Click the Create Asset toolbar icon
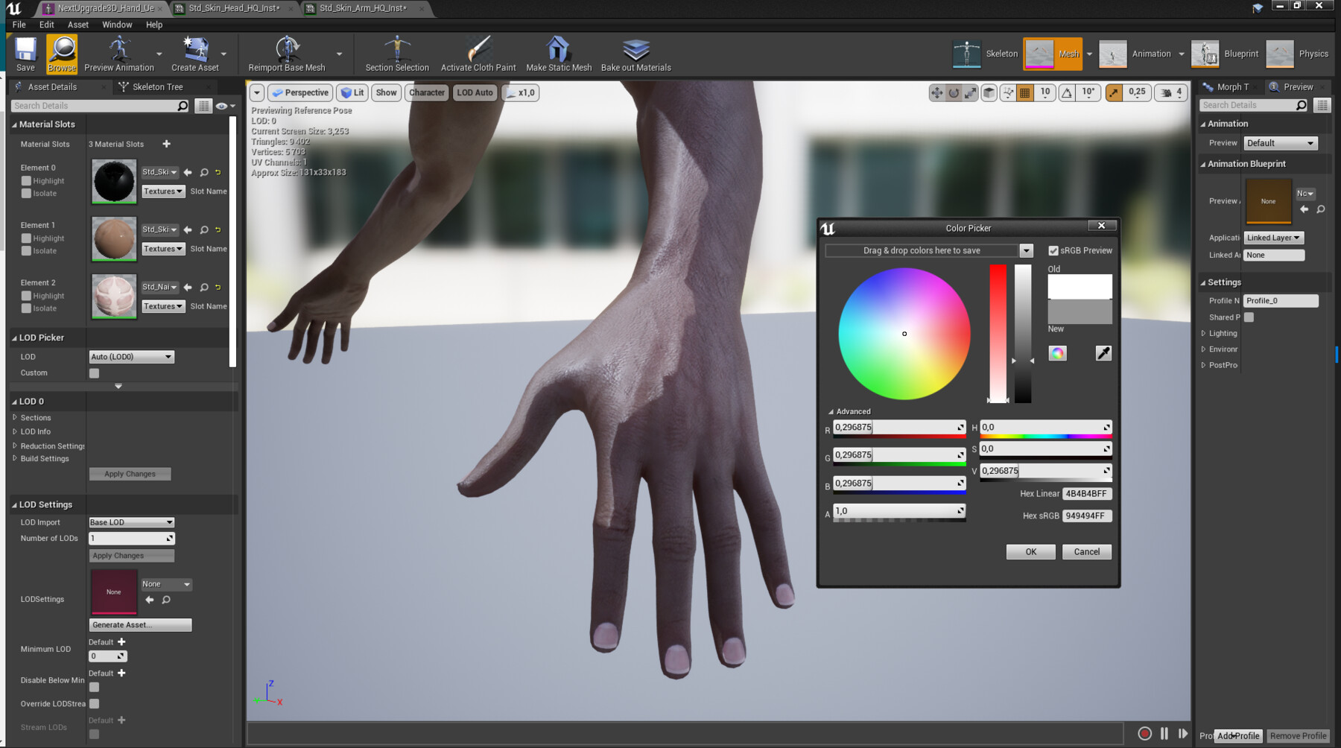Viewport: 1341px width, 748px height. point(196,48)
